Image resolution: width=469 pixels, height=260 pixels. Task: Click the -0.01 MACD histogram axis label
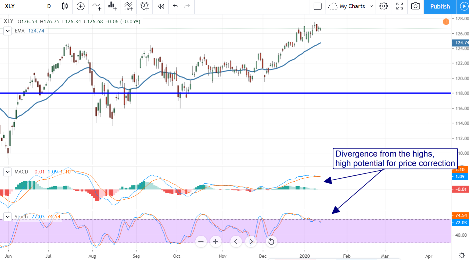pyautogui.click(x=460, y=189)
